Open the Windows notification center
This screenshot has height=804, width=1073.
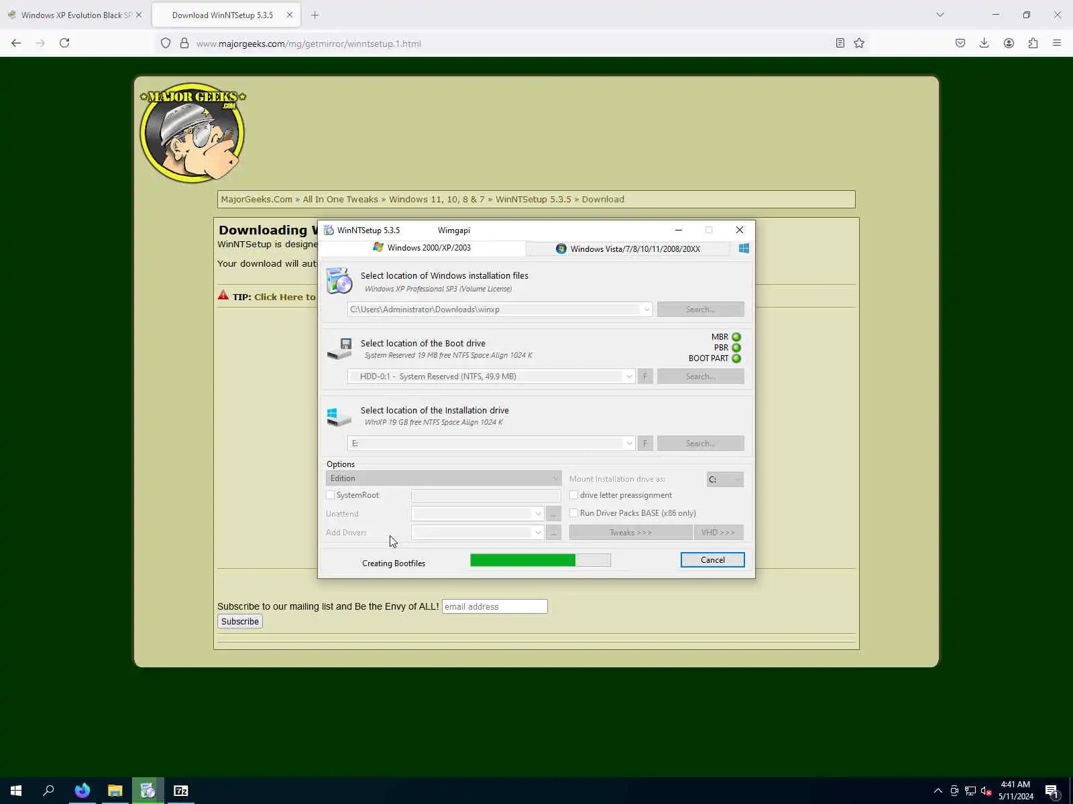1052,791
